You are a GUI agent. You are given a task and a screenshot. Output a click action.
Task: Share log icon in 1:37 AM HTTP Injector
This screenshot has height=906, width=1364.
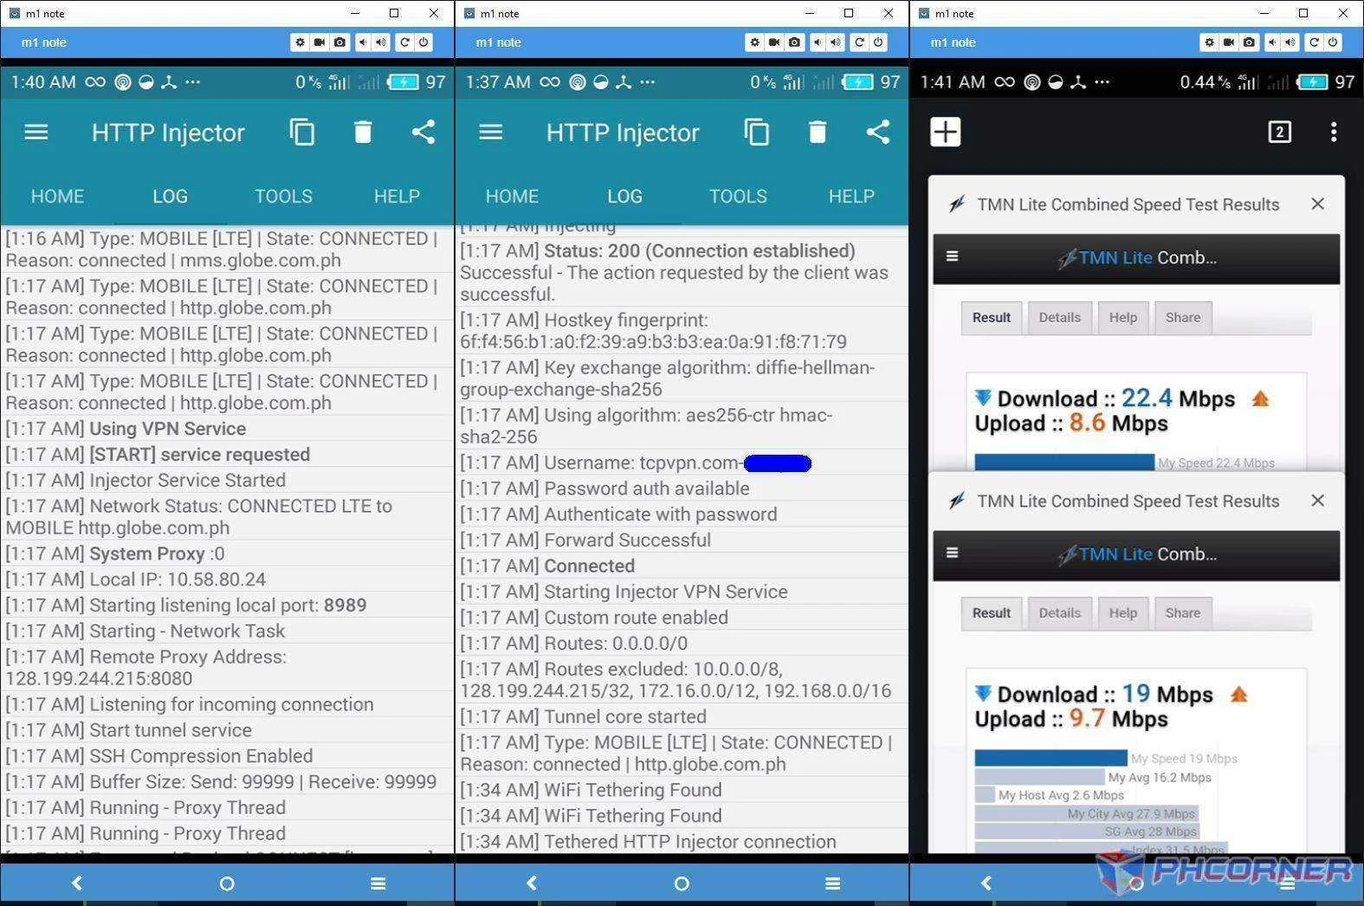[x=878, y=132]
